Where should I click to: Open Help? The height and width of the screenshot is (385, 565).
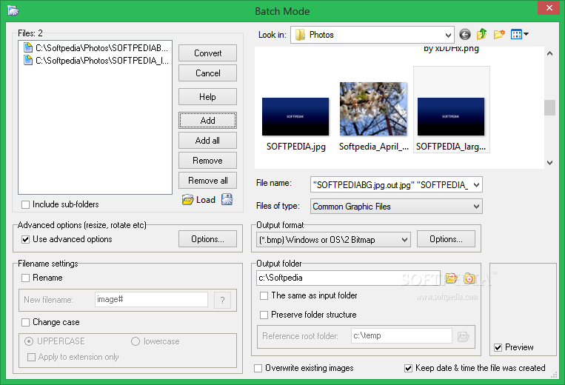207,97
